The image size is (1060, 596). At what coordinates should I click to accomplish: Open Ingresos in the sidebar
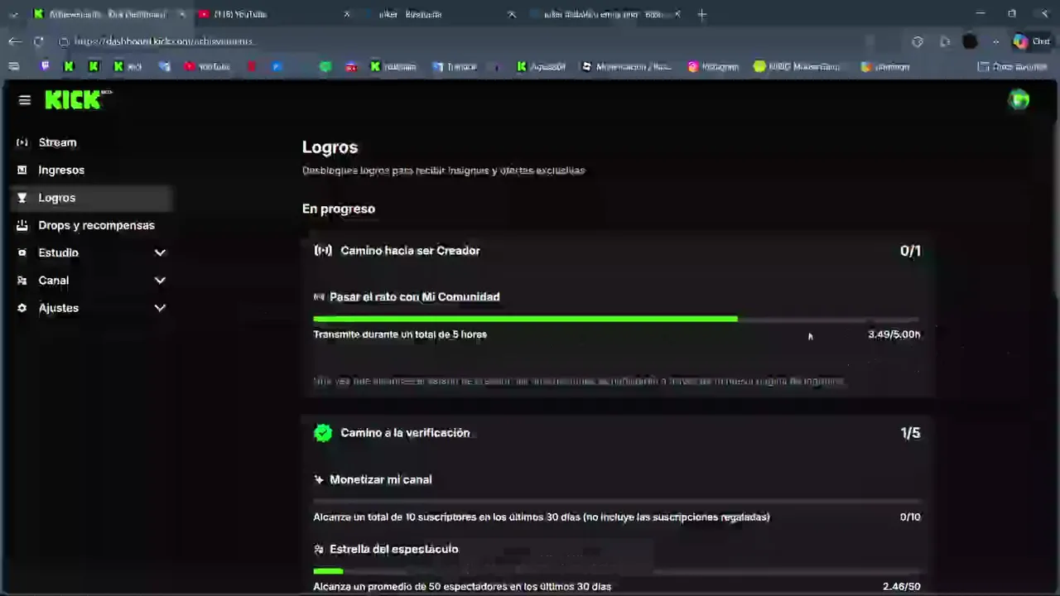pyautogui.click(x=89, y=170)
